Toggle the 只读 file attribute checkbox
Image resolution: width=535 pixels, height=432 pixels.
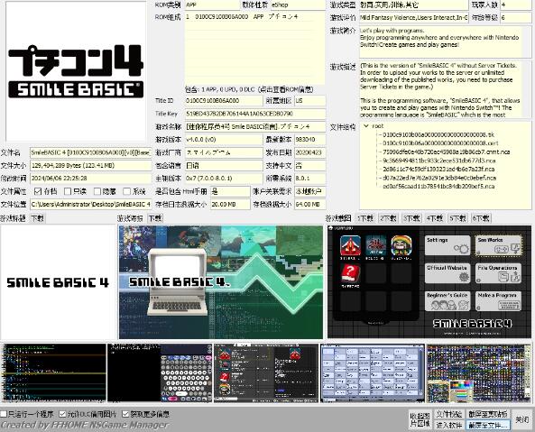pos(68,191)
